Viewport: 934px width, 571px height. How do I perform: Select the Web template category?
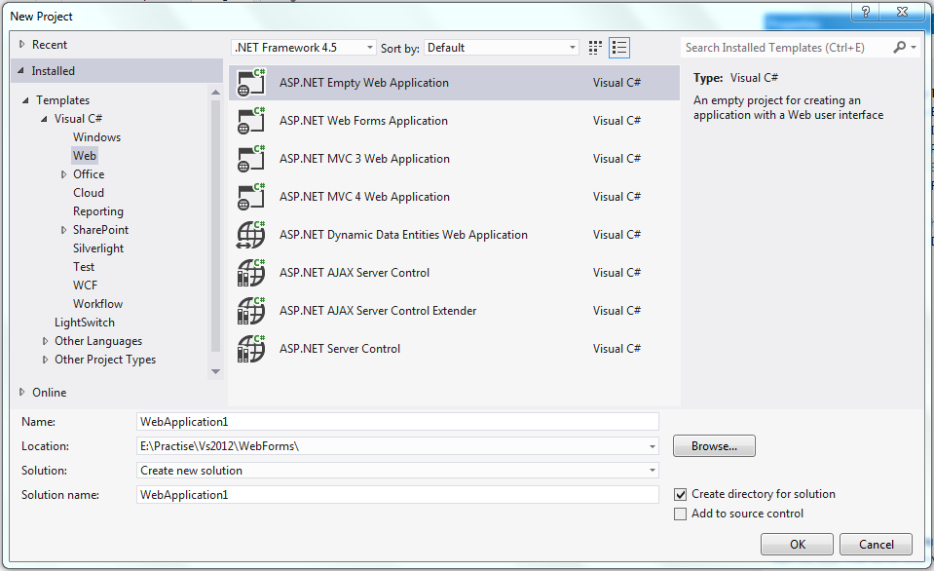coord(85,156)
